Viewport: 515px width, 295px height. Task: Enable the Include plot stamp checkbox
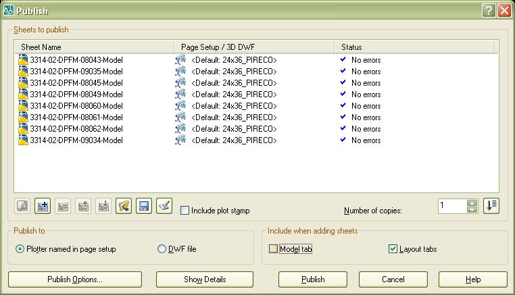(185, 211)
